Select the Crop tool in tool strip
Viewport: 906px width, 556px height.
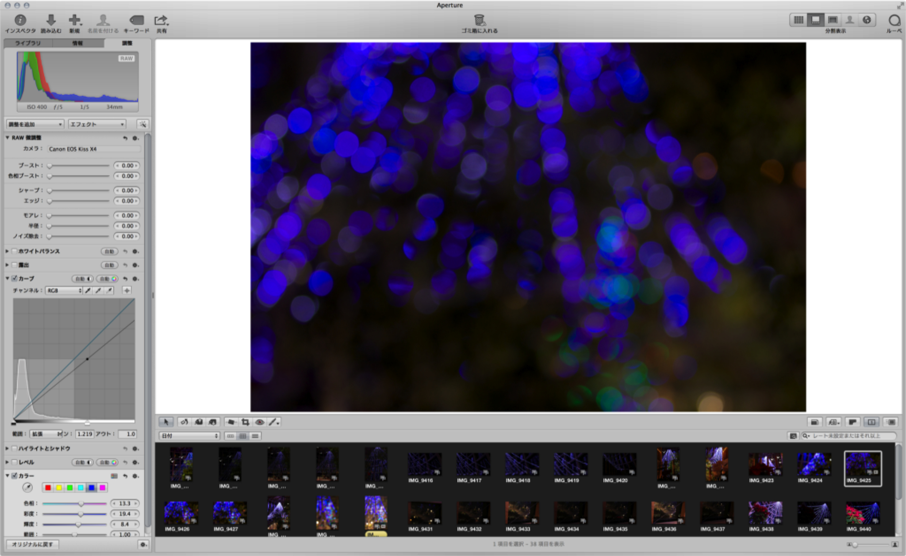246,422
